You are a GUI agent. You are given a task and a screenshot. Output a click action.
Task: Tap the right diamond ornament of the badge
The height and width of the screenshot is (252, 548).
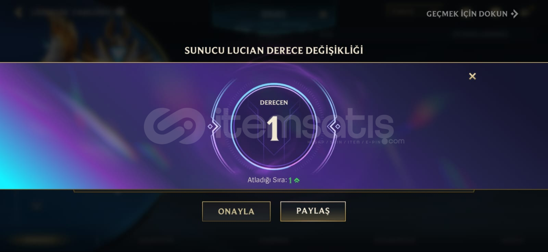(x=337, y=127)
